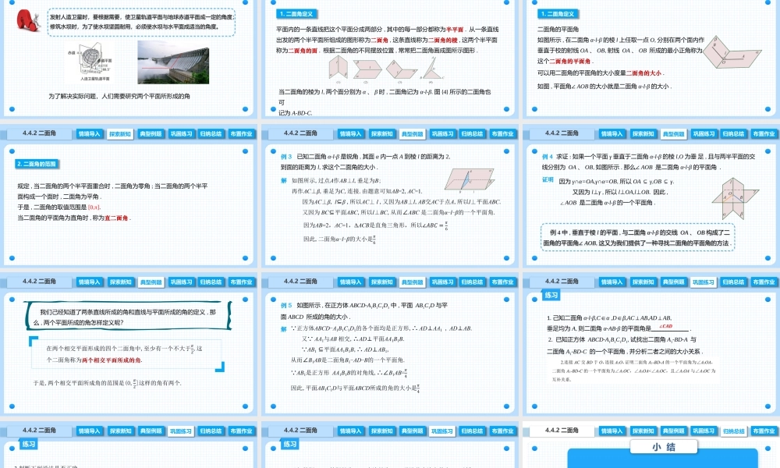This screenshot has height=468, width=780.
Task: Open 典型例题 tab on the 例5 slide
Action: (x=412, y=282)
